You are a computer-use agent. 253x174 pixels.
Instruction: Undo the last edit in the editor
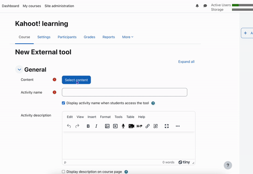tap(69, 126)
